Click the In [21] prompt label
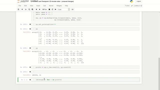Viewport: 160px width, 90px height. coord(24,29)
